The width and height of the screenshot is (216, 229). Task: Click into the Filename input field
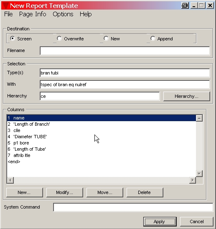[x=125, y=51]
